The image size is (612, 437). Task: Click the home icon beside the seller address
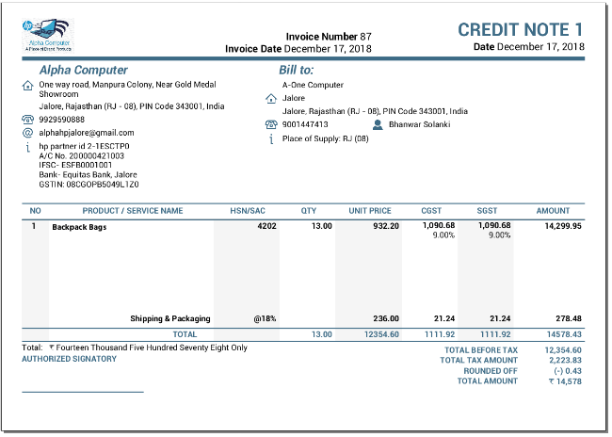[x=27, y=85]
